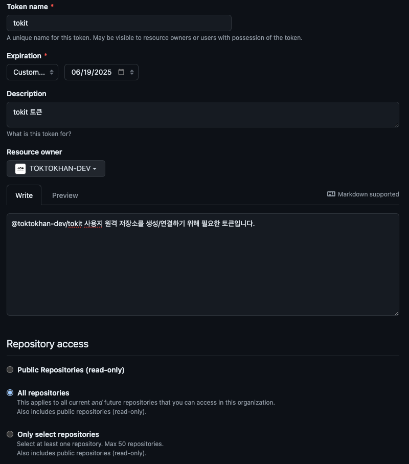The image size is (409, 464).
Task: Choose Only select repositories radio option
Action: click(10, 434)
